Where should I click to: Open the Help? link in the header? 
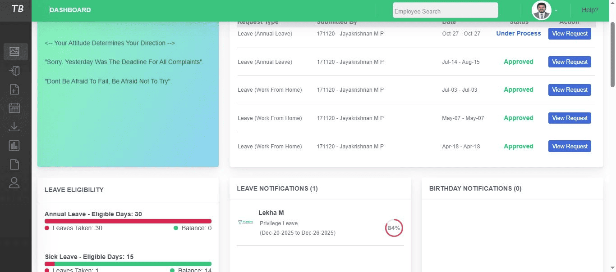(590, 10)
